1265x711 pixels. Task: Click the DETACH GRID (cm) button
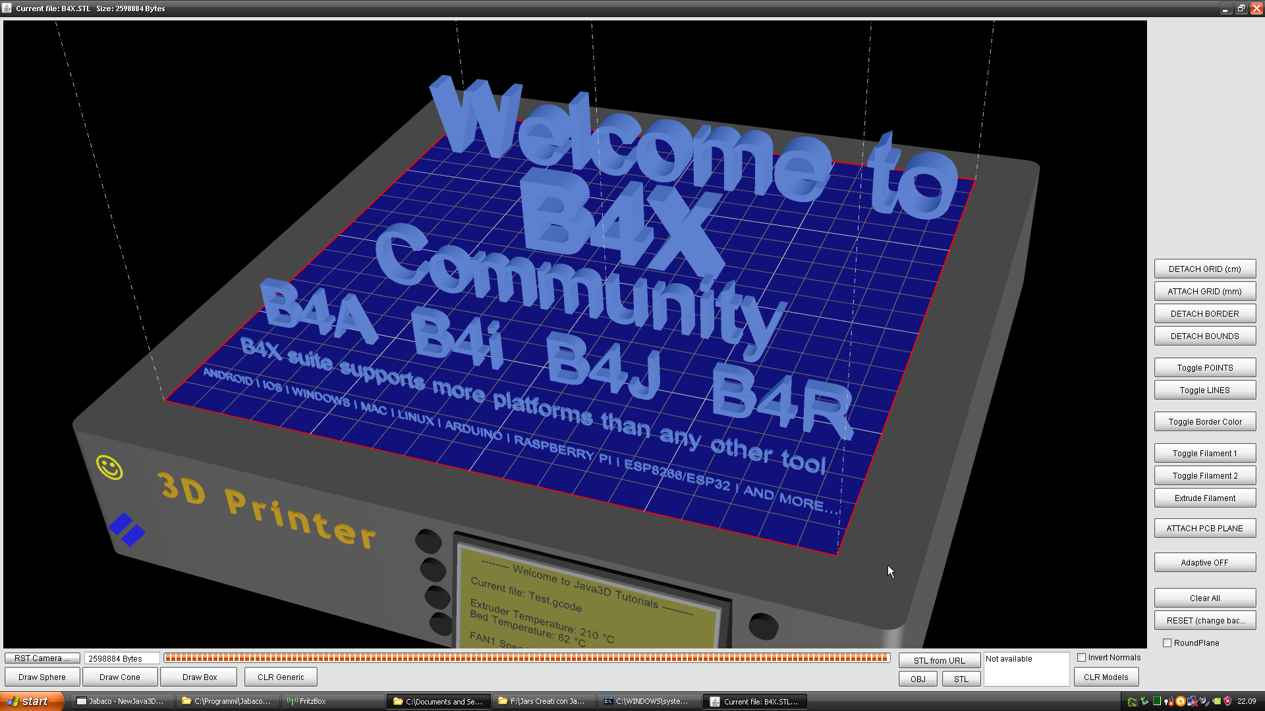tap(1204, 269)
